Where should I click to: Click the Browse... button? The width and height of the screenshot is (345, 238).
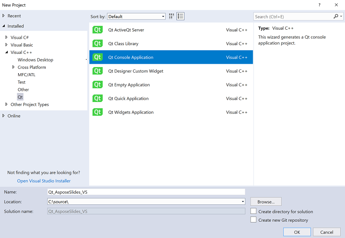pos(266,201)
